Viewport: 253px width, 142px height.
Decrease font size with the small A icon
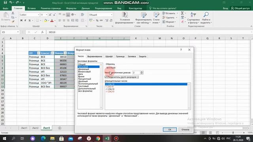coord(54,15)
